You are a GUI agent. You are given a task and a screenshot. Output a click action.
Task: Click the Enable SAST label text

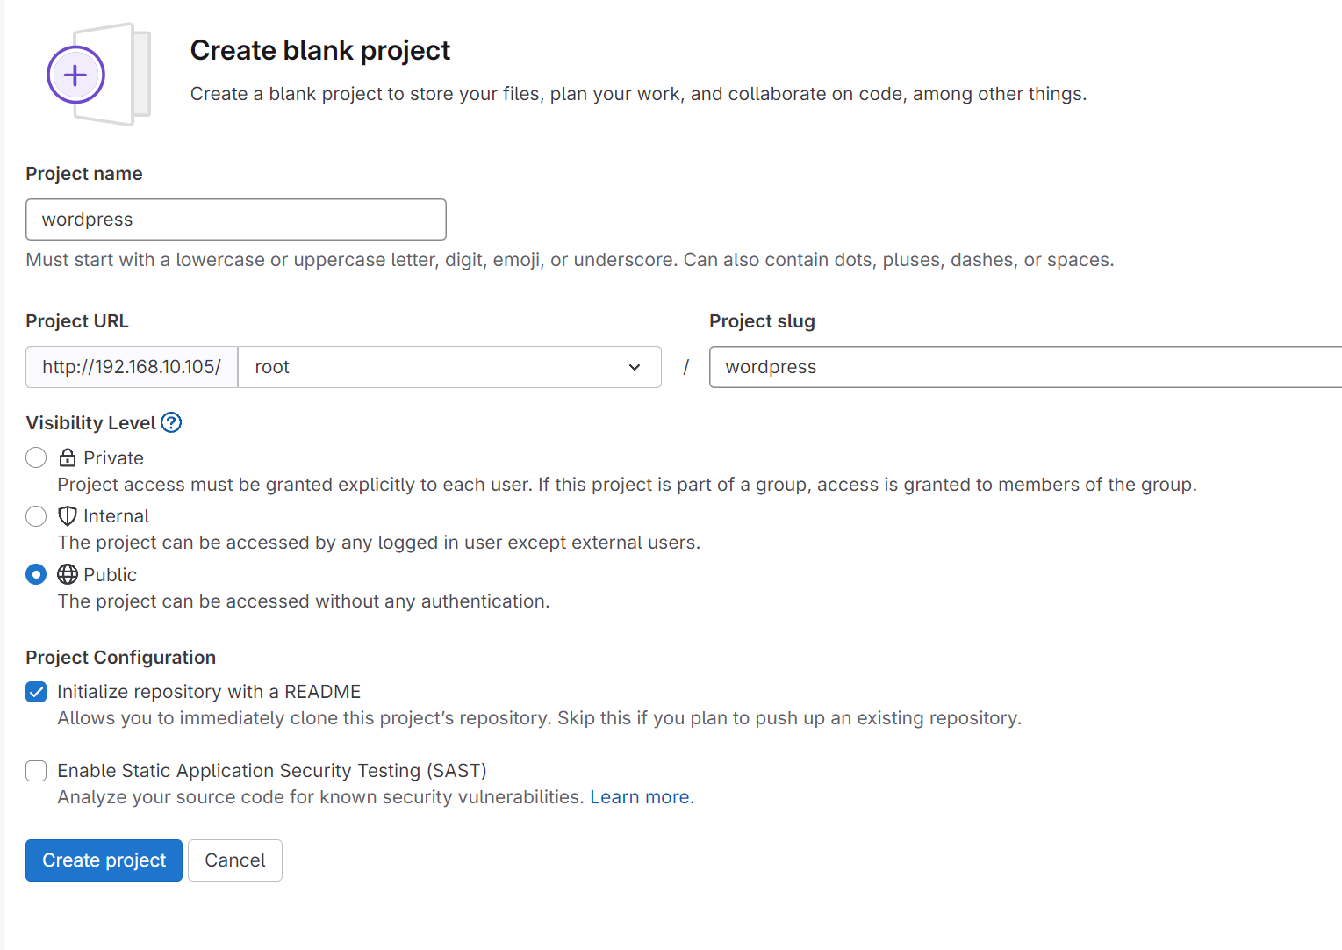272,771
